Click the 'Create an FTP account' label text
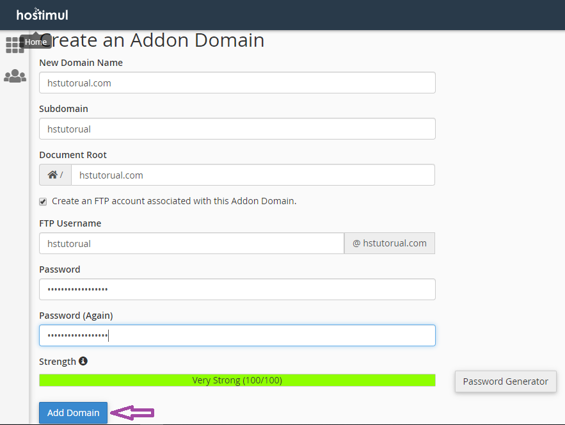 (x=174, y=201)
